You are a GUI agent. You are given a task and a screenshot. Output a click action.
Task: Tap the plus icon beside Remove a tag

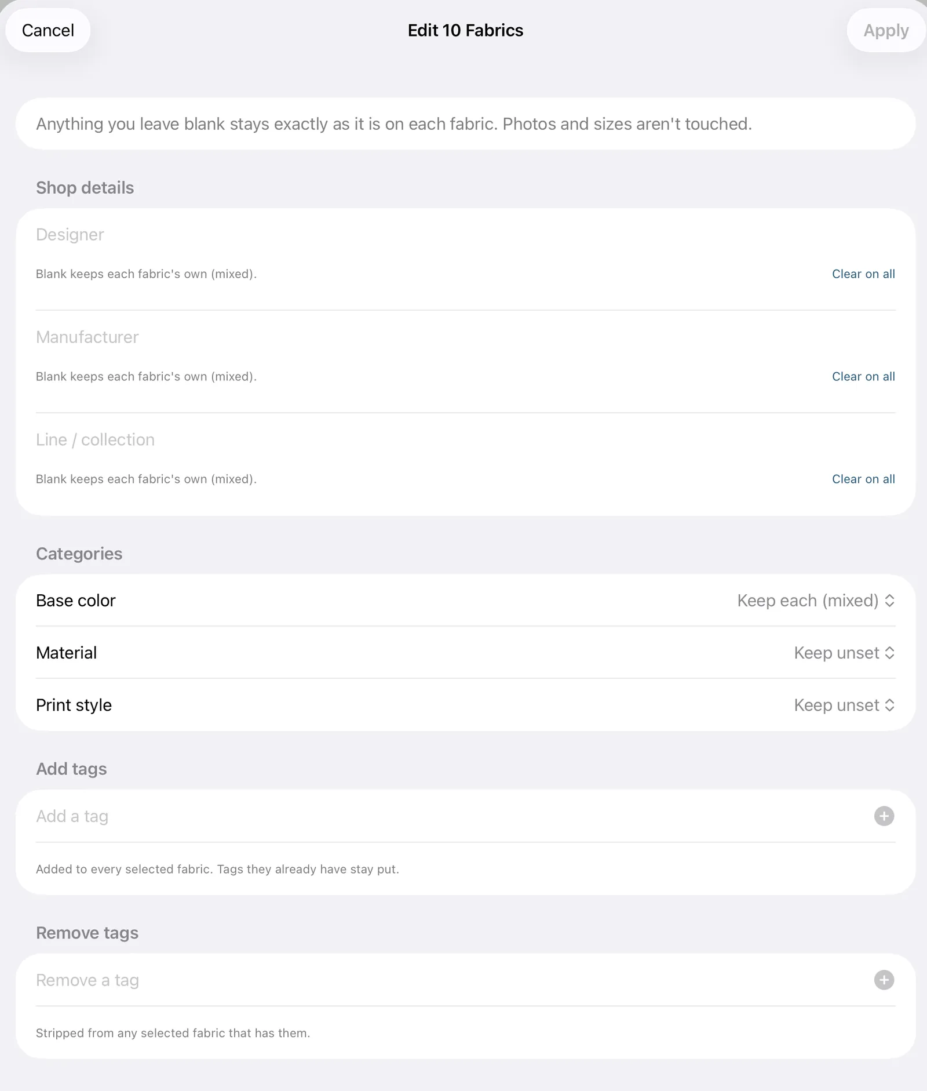pyautogui.click(x=884, y=980)
